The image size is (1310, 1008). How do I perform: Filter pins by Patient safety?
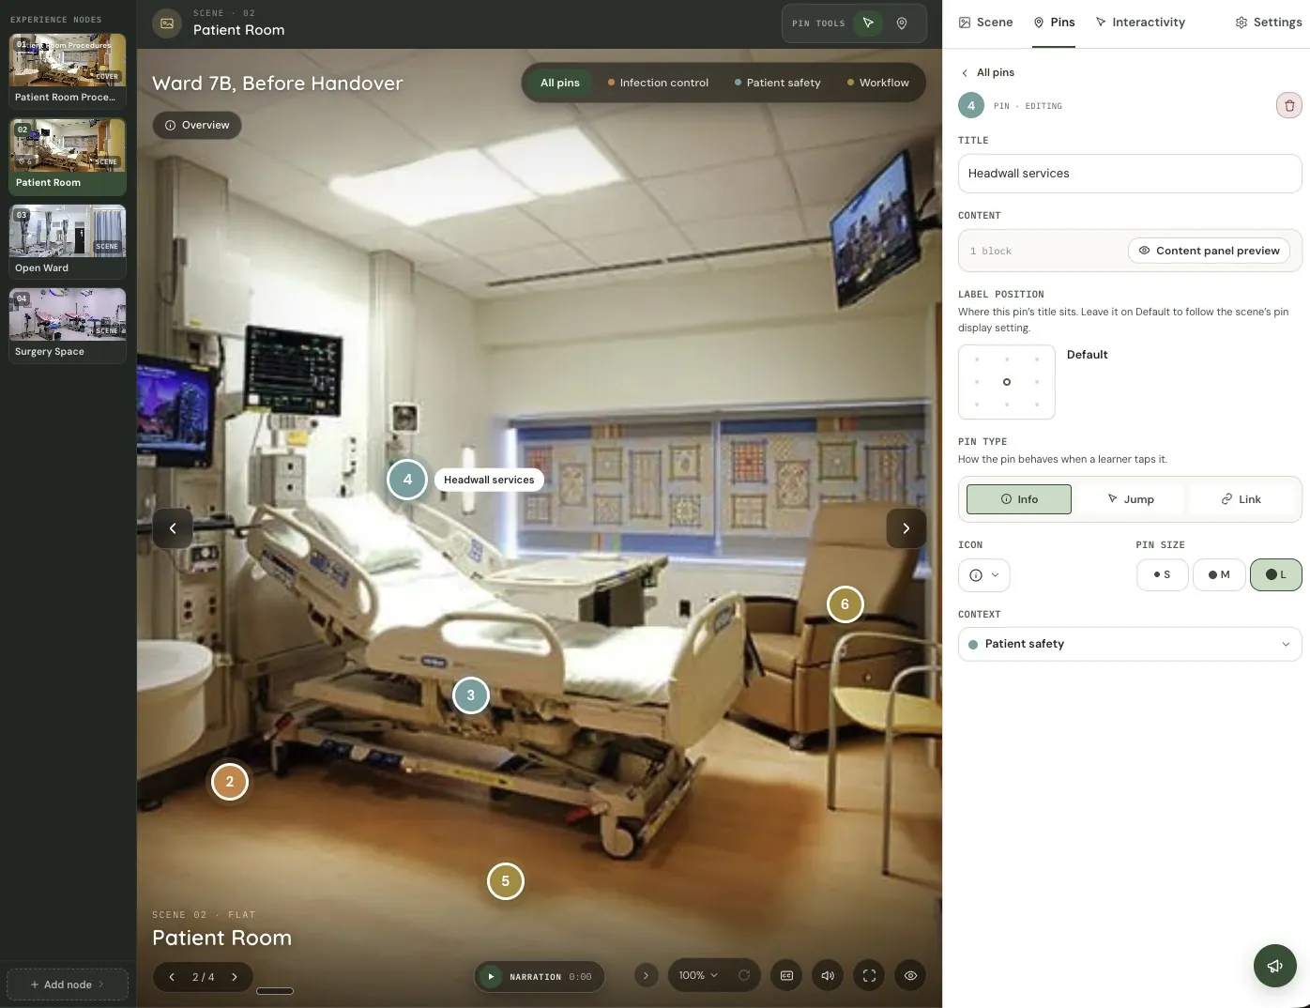(777, 83)
